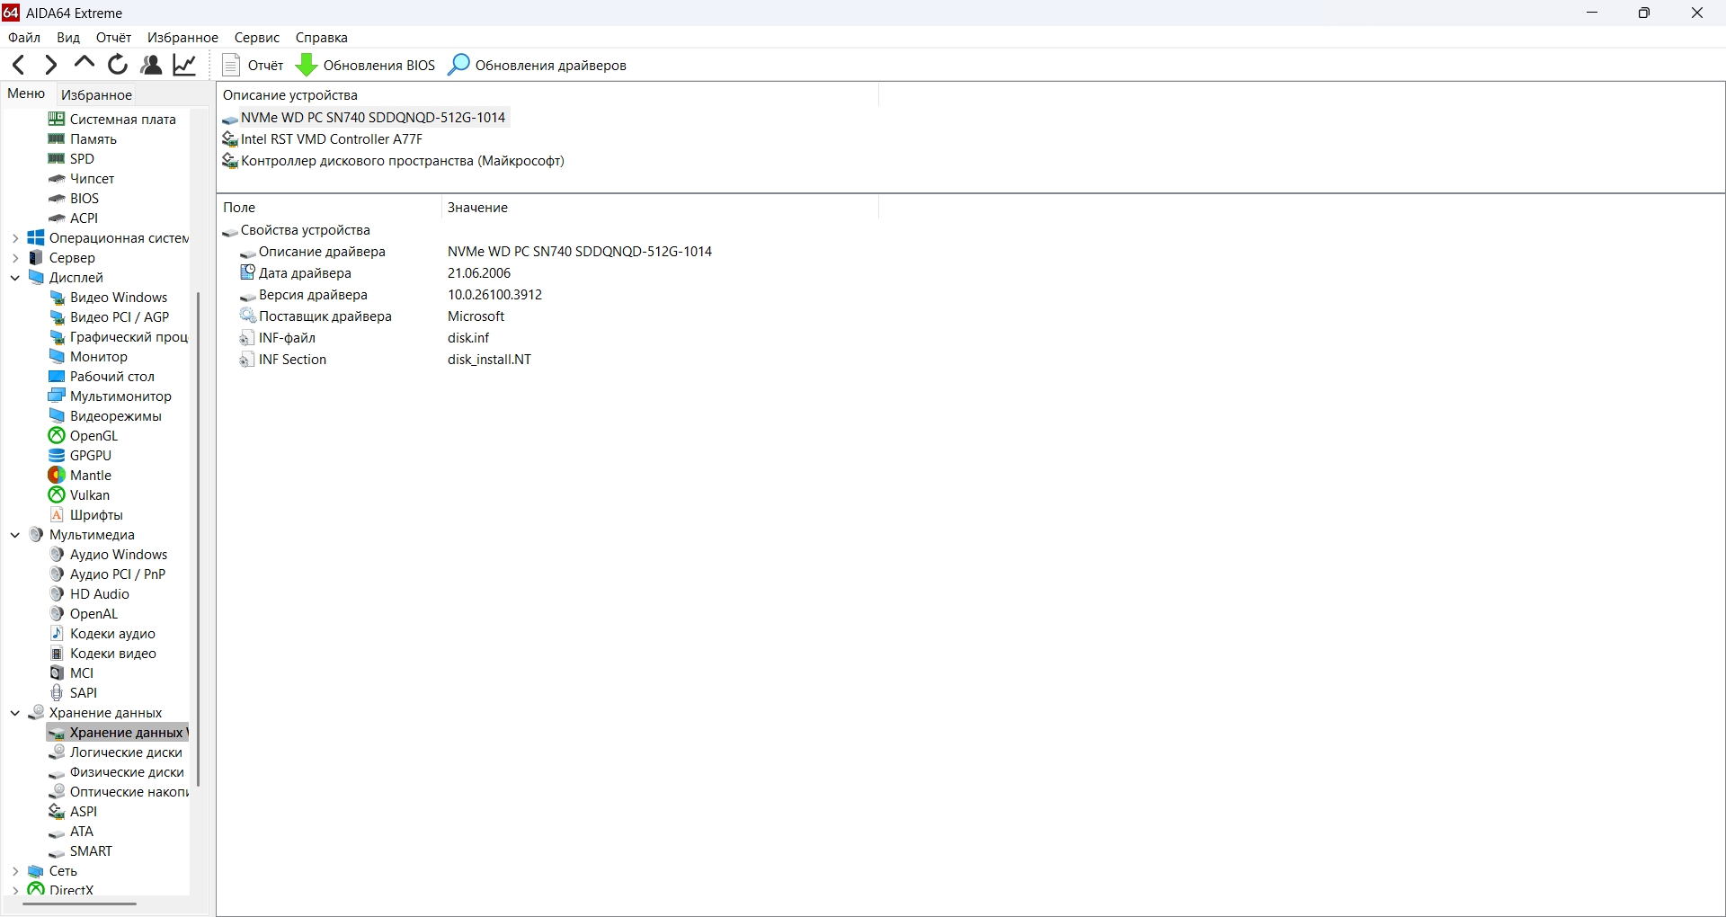
Task: Select Рабочий стол tree item
Action: (102, 377)
